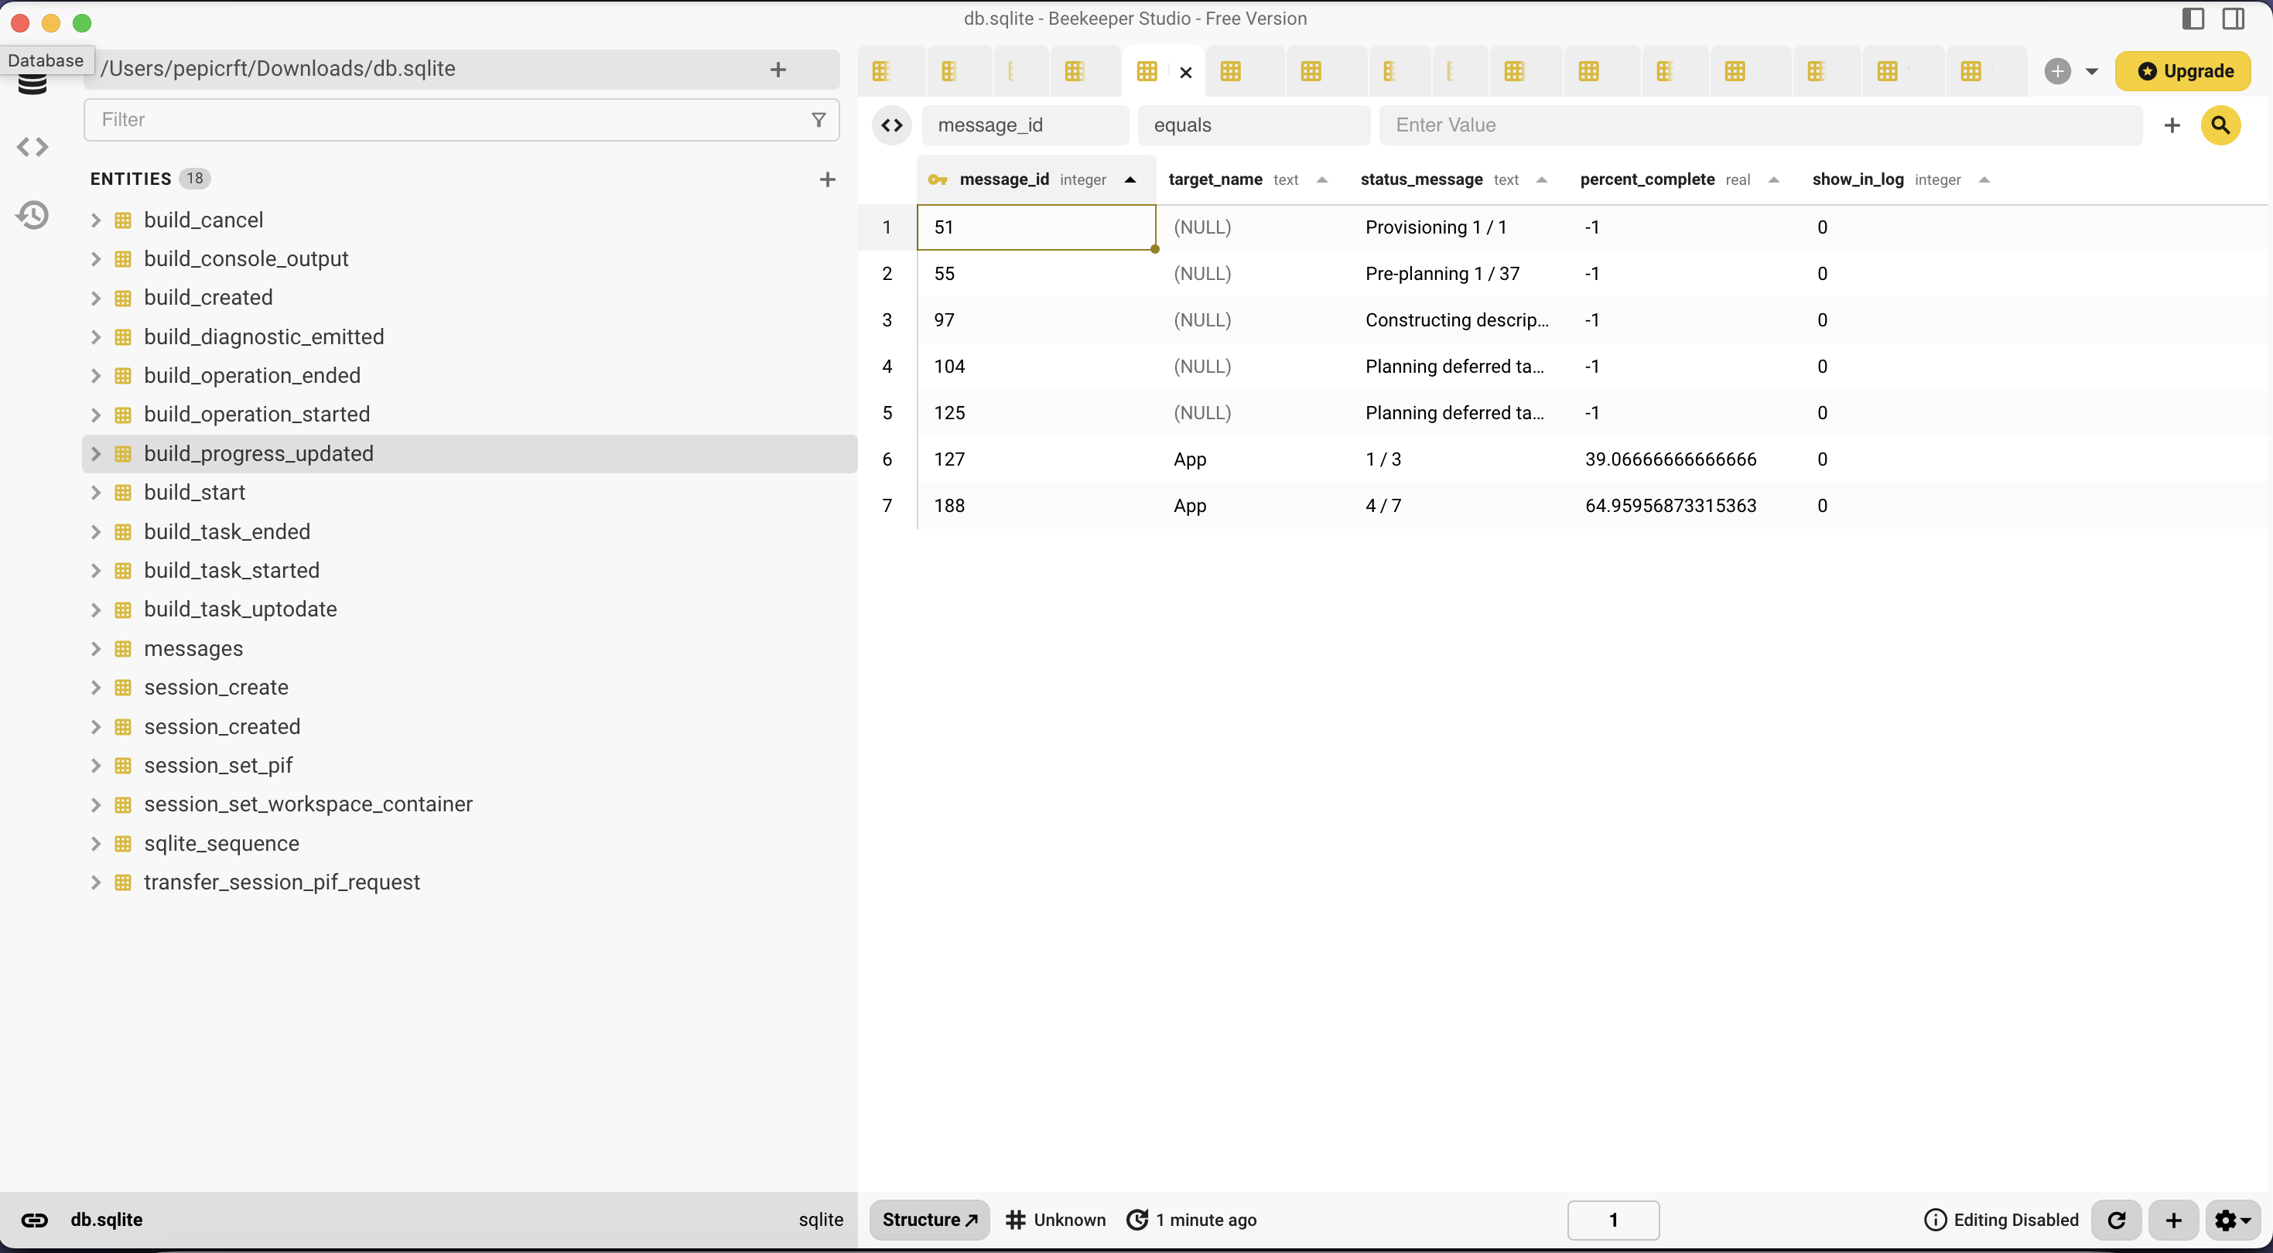
Task: Click the add filter plus icon
Action: pos(2172,125)
